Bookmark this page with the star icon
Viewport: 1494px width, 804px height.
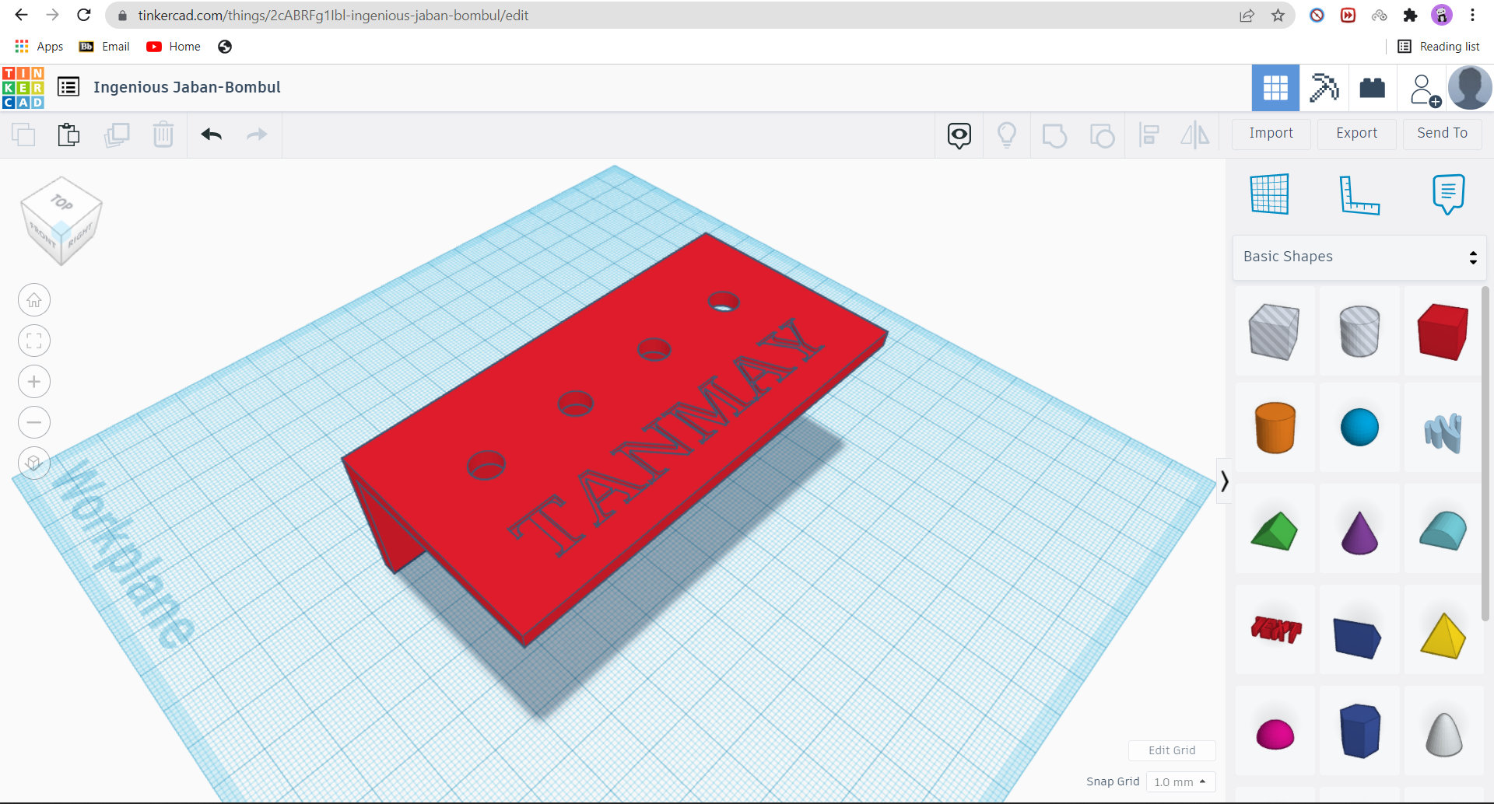[1278, 16]
